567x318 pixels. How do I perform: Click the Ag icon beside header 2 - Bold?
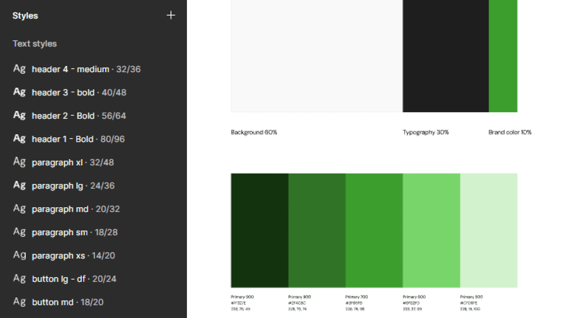[19, 115]
